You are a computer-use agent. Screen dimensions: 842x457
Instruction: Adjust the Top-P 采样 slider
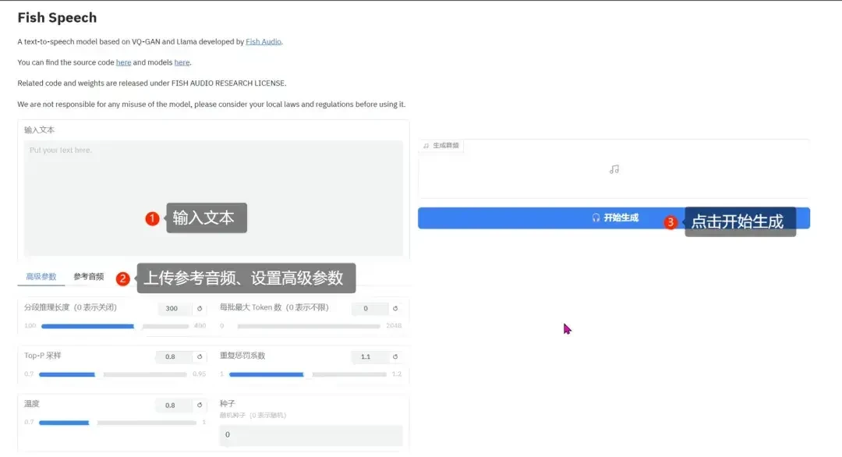point(113,374)
